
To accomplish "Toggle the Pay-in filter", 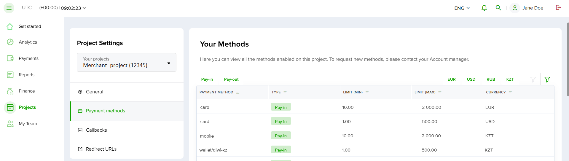I will click(x=207, y=79).
